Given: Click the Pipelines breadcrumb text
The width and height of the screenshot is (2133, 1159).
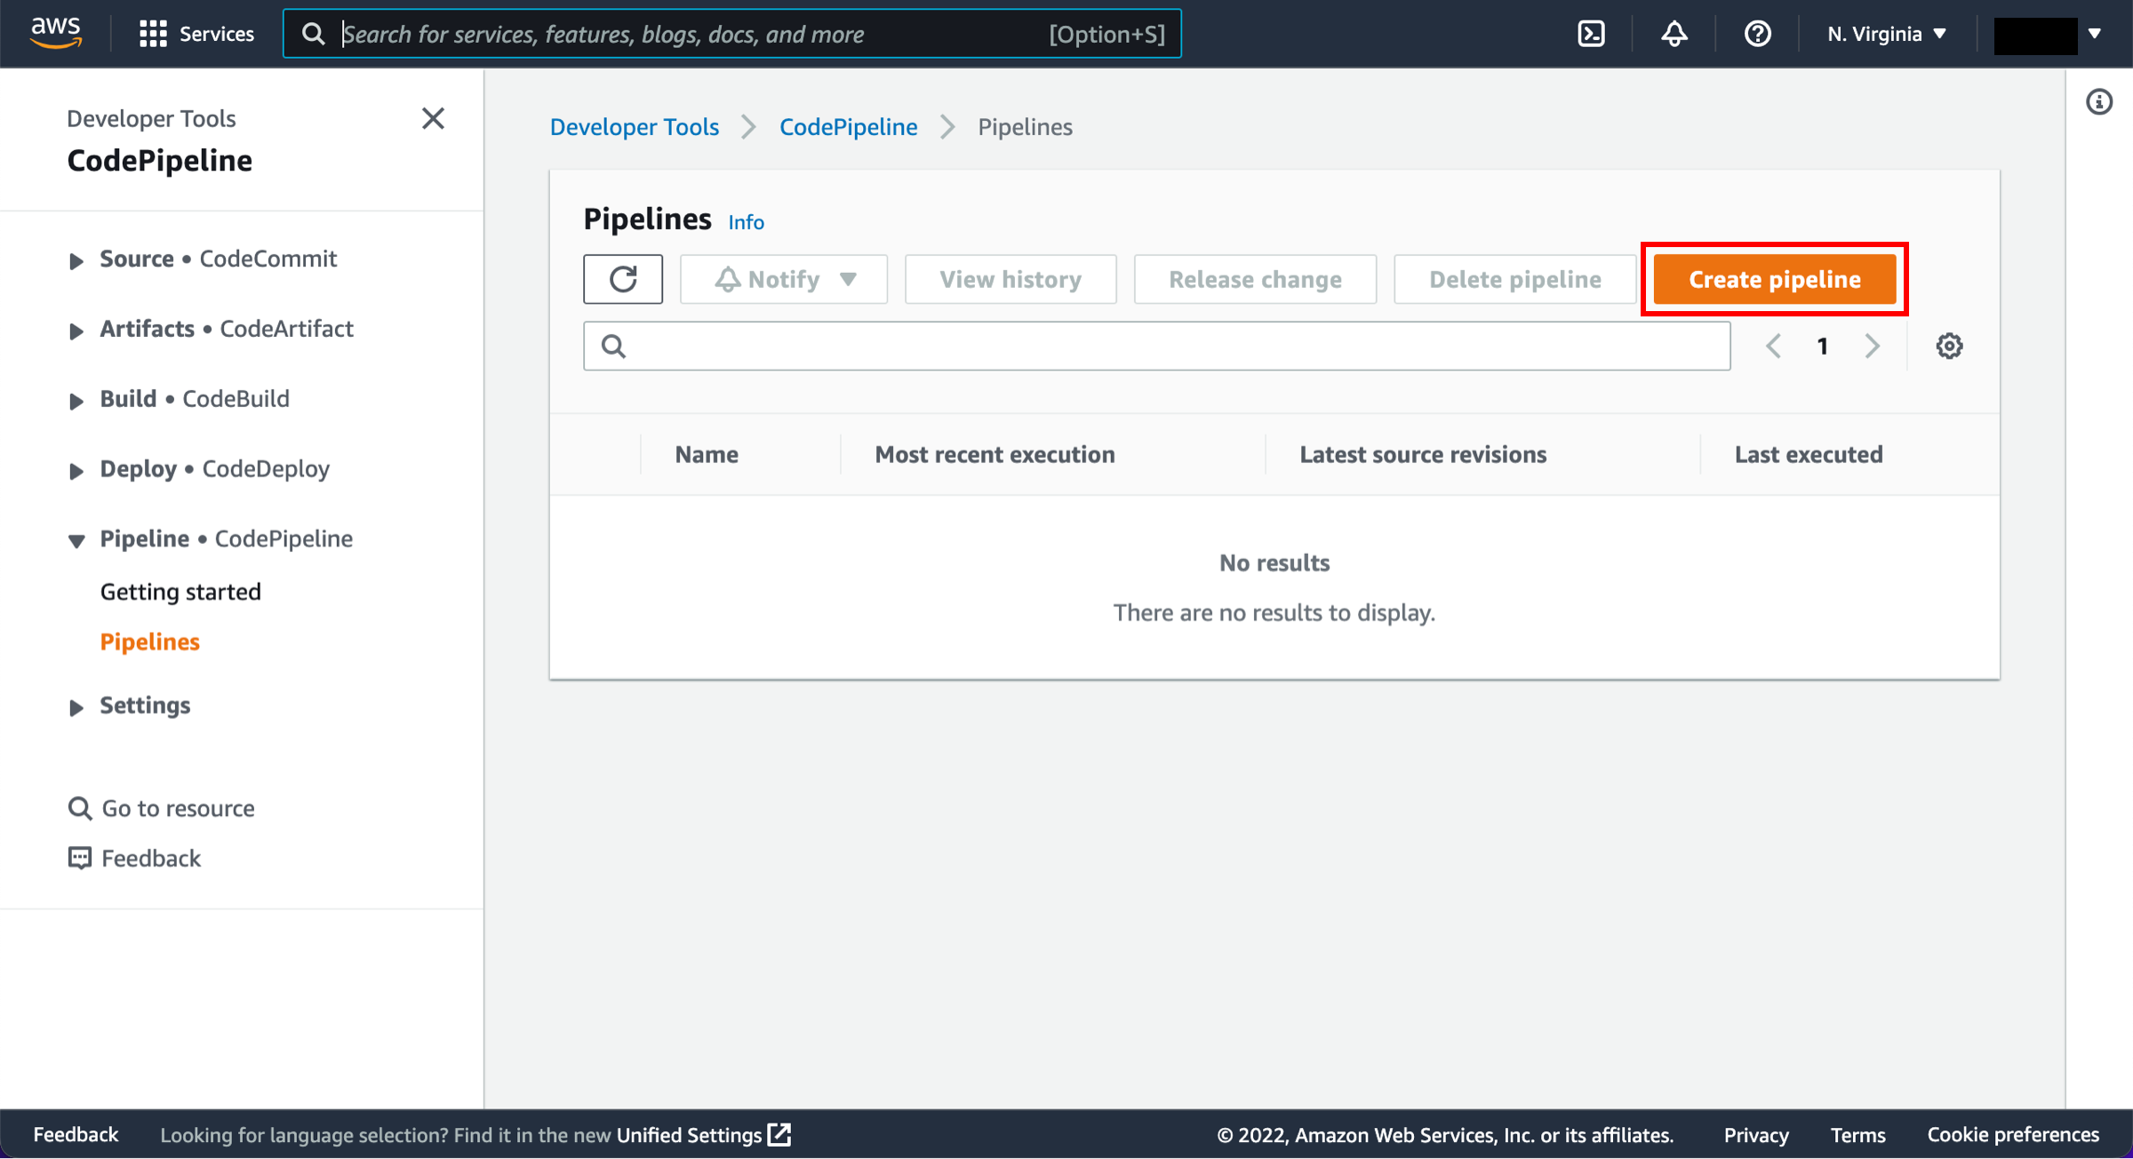Looking at the screenshot, I should click(1025, 127).
